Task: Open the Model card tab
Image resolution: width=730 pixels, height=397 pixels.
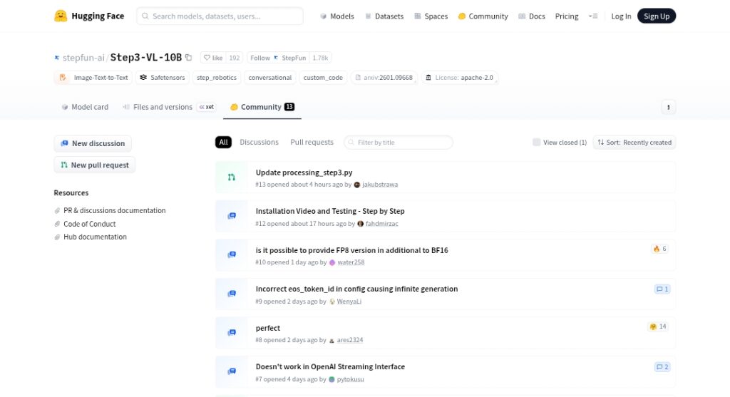Action: click(x=84, y=107)
